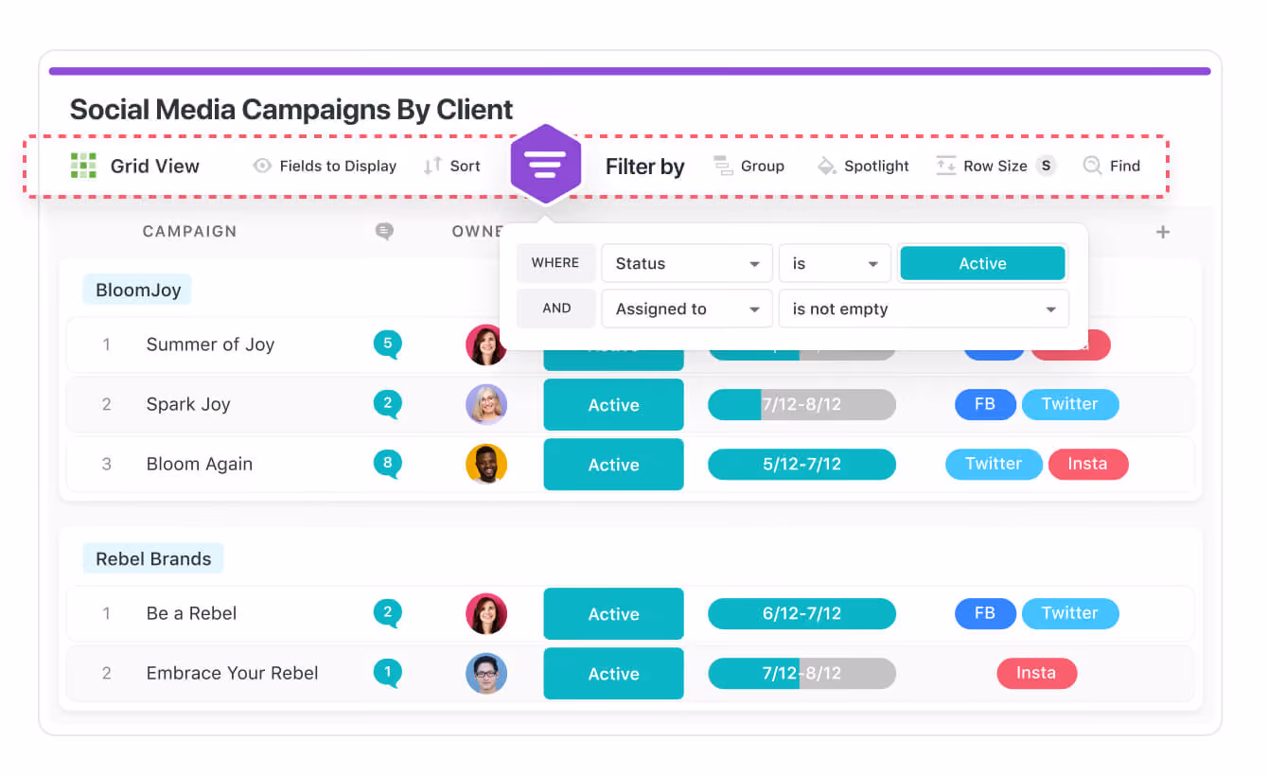Select the Rebel Brands group label
Viewport: 1268px width, 776px height.
coord(153,558)
